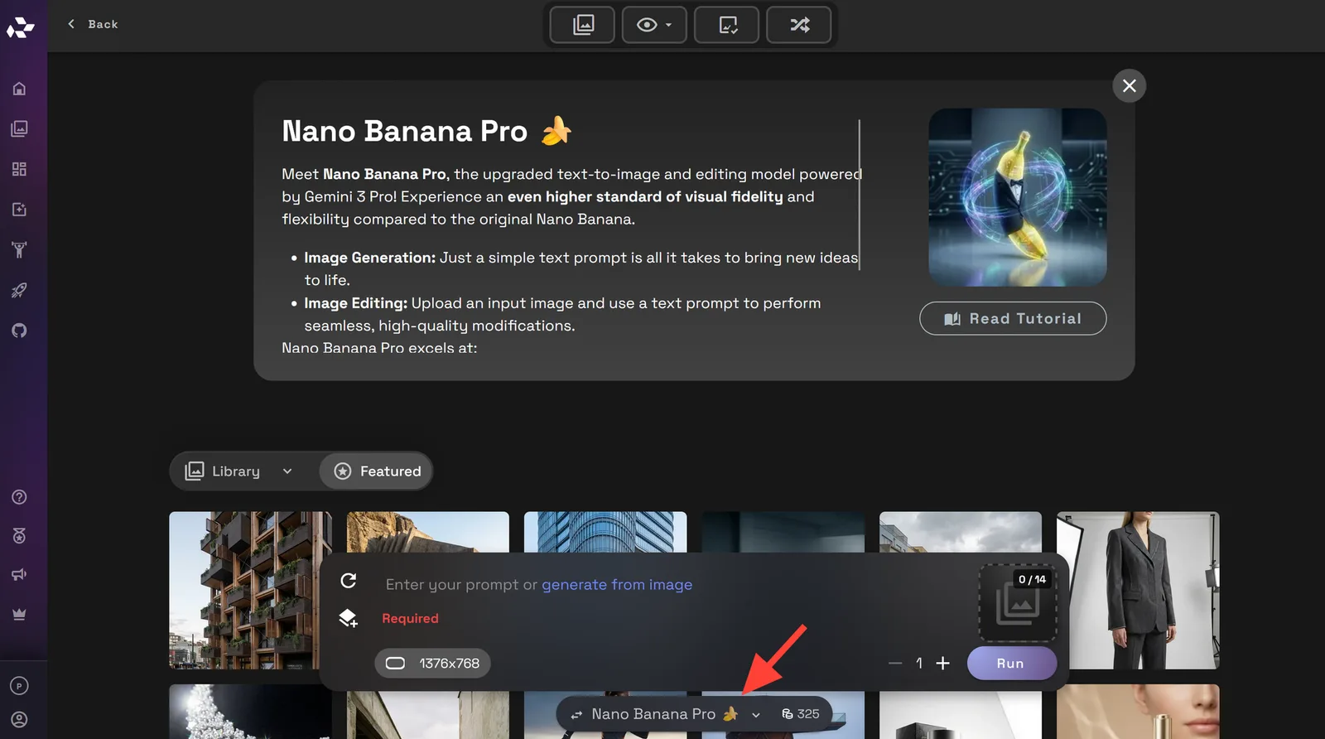Open the Read Tutorial button
Viewport: 1325px width, 739px height.
tap(1013, 318)
